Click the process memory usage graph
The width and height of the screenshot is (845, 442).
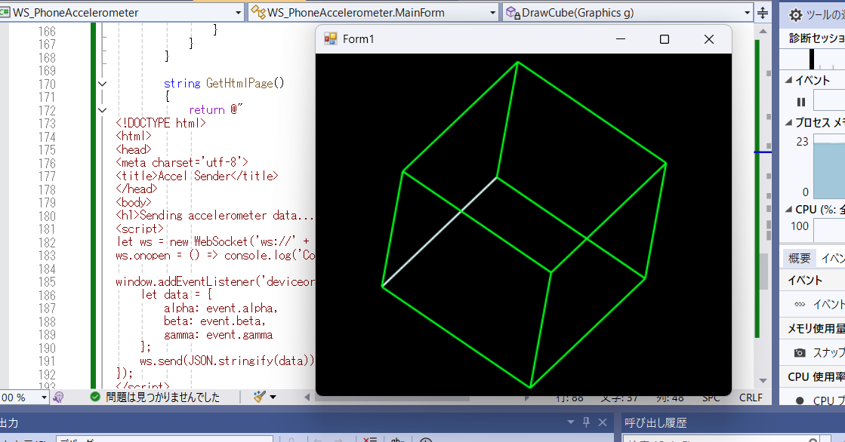829,167
